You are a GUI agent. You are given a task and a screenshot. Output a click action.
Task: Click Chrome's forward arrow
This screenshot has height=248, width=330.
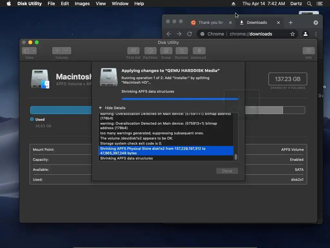(x=179, y=34)
